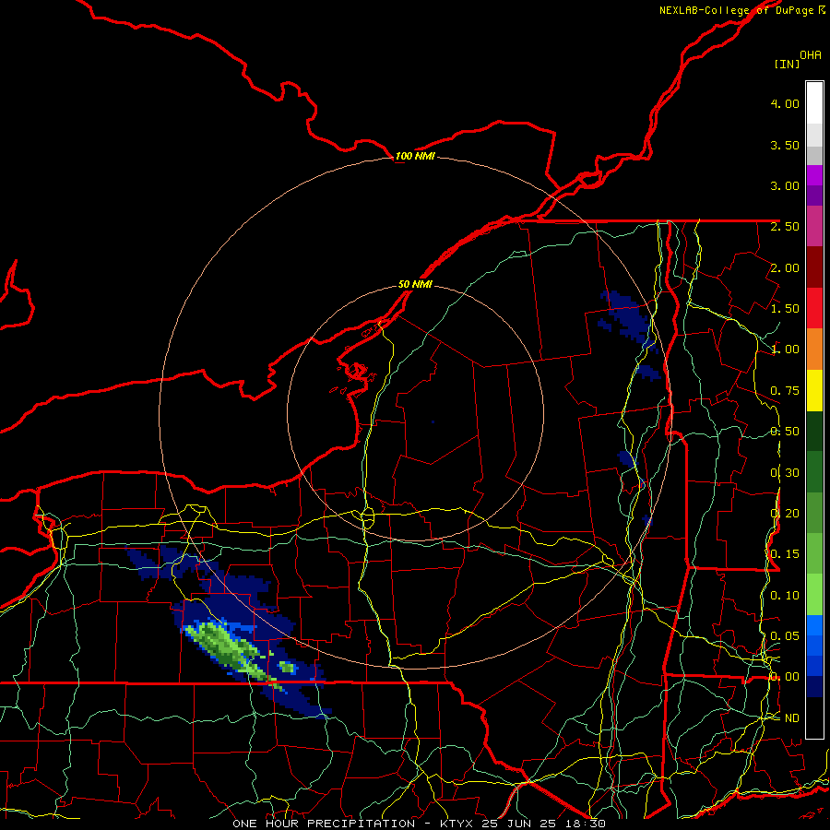The image size is (830, 830).
Task: Click the tiny blue pixel at radar center
Action: click(x=433, y=421)
